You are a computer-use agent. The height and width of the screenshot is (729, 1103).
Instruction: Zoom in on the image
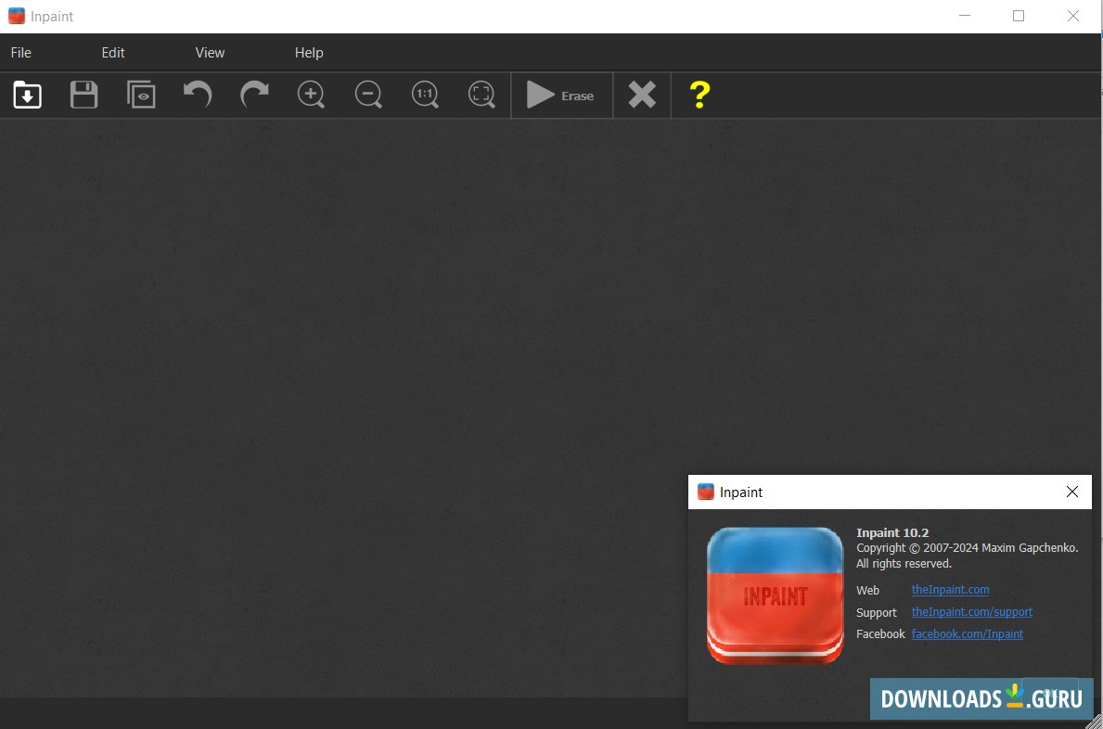click(x=311, y=95)
